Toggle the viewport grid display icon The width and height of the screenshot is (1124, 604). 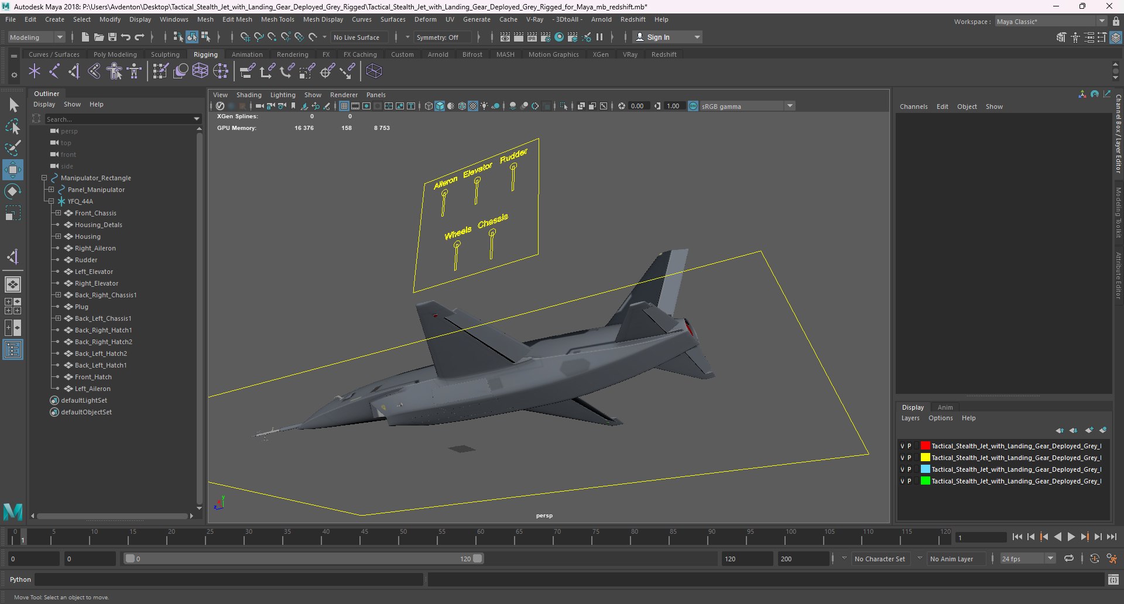[344, 106]
